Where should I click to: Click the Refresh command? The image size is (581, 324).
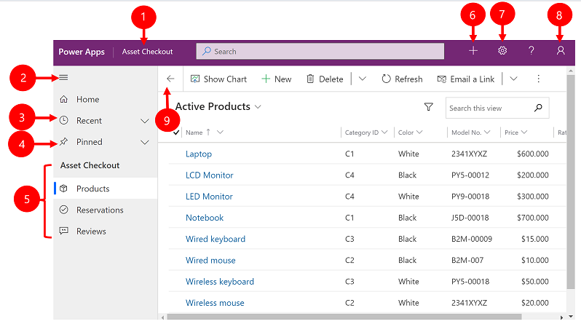coord(401,79)
